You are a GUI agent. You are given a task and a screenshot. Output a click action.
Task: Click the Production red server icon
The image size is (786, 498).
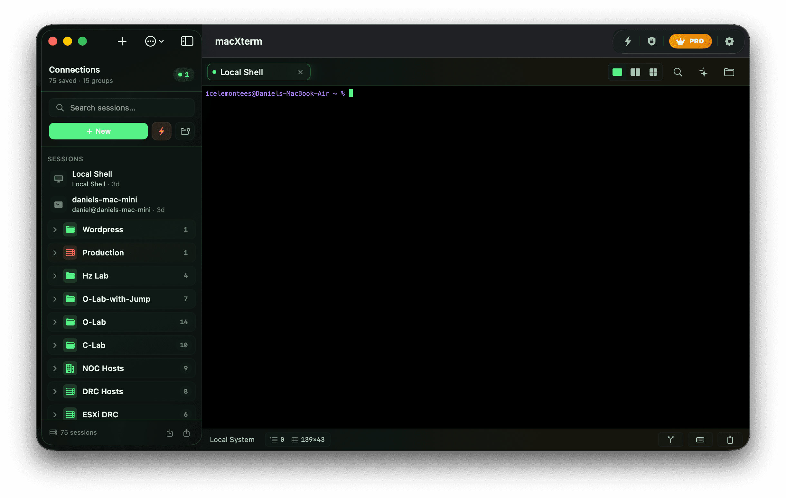pyautogui.click(x=70, y=253)
